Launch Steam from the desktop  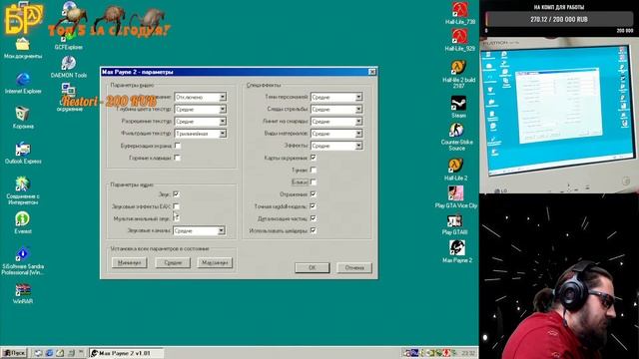[458, 107]
